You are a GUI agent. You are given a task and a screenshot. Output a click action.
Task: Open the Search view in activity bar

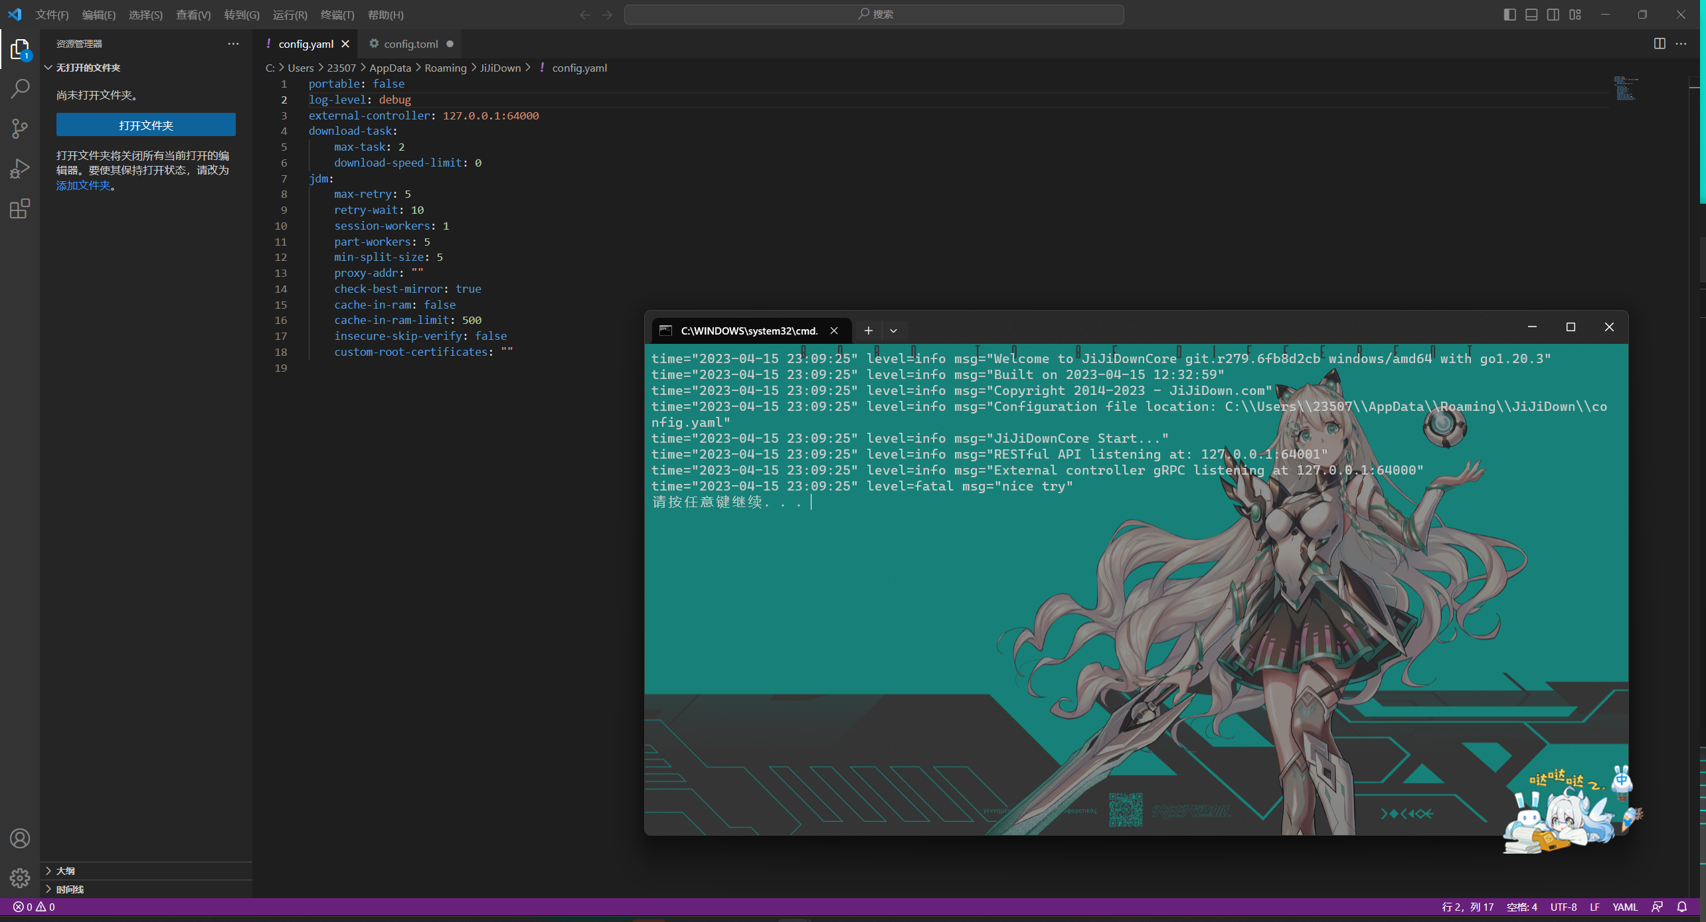(x=20, y=88)
